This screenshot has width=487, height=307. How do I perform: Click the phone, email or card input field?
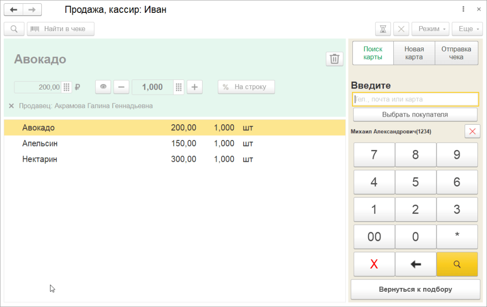(415, 99)
